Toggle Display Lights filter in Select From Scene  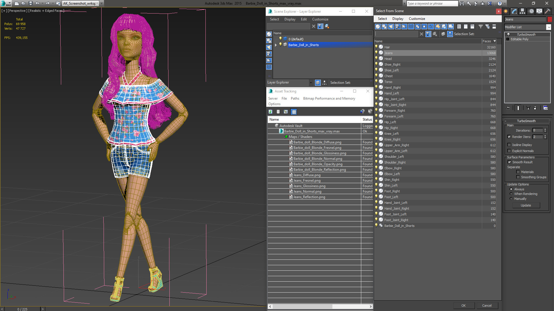391,26
